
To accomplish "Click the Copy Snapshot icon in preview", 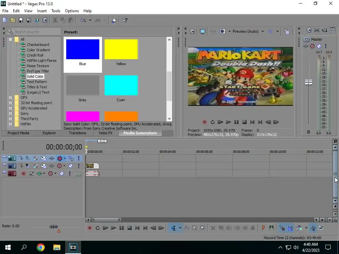I will coord(286,31).
